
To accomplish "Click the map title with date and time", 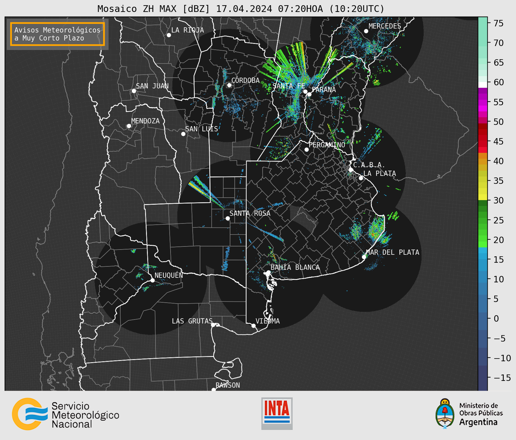I will [x=241, y=9].
